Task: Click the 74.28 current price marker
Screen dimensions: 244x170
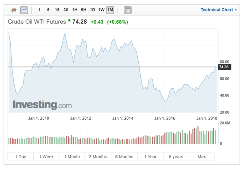Action: pyautogui.click(x=224, y=67)
